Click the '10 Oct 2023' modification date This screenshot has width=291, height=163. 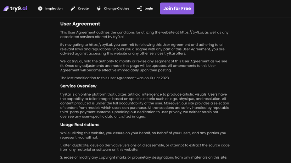159,78
